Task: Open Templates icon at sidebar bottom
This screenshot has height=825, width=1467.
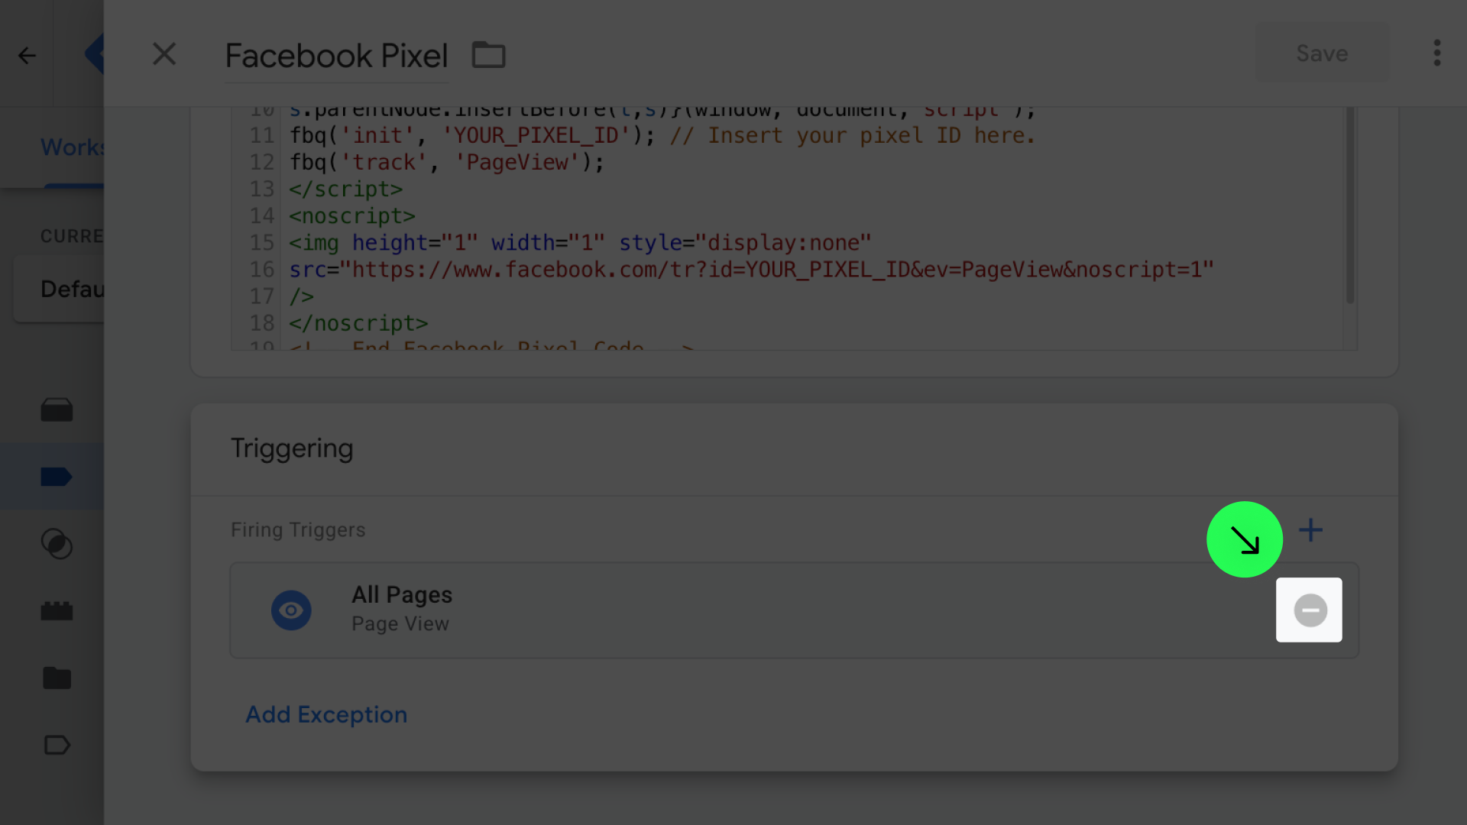Action: 57,745
